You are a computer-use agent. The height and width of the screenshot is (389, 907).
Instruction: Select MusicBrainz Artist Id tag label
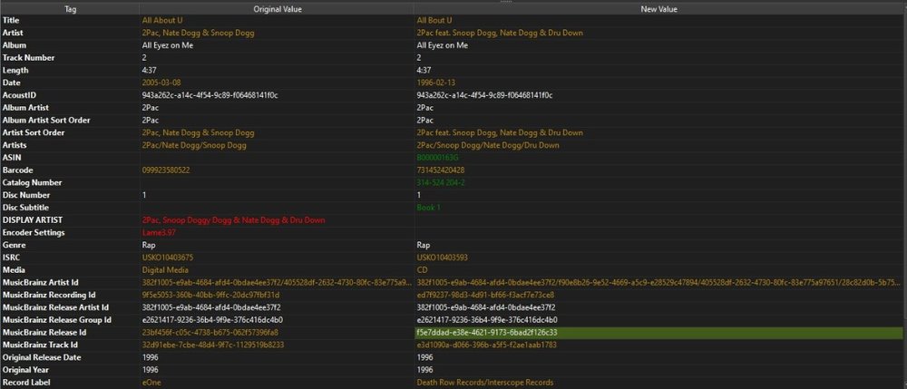coord(41,283)
